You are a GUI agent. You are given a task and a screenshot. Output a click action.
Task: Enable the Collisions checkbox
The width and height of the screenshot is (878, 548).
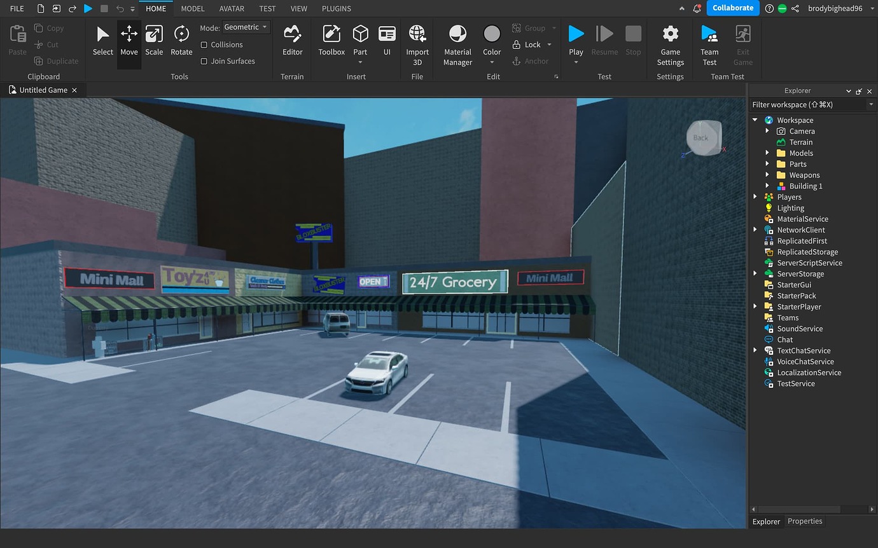(204, 45)
